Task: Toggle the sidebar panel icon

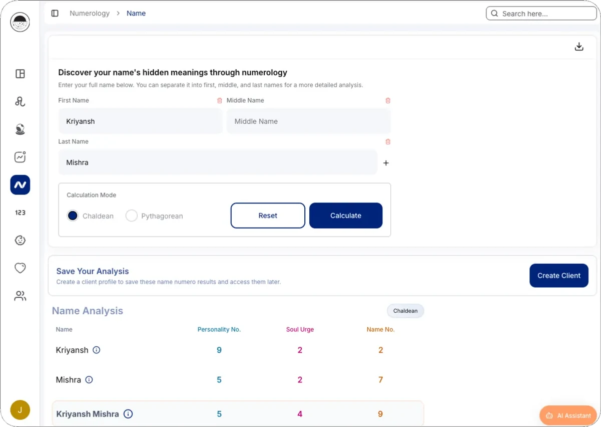Action: [55, 14]
